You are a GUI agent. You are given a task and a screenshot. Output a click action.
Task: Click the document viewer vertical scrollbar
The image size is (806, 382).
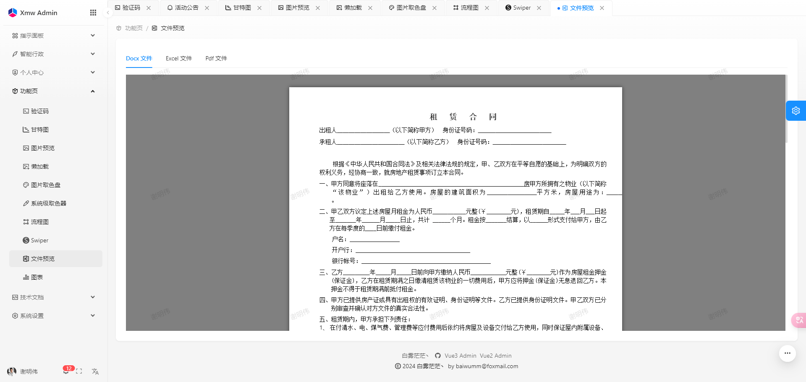click(x=786, y=109)
